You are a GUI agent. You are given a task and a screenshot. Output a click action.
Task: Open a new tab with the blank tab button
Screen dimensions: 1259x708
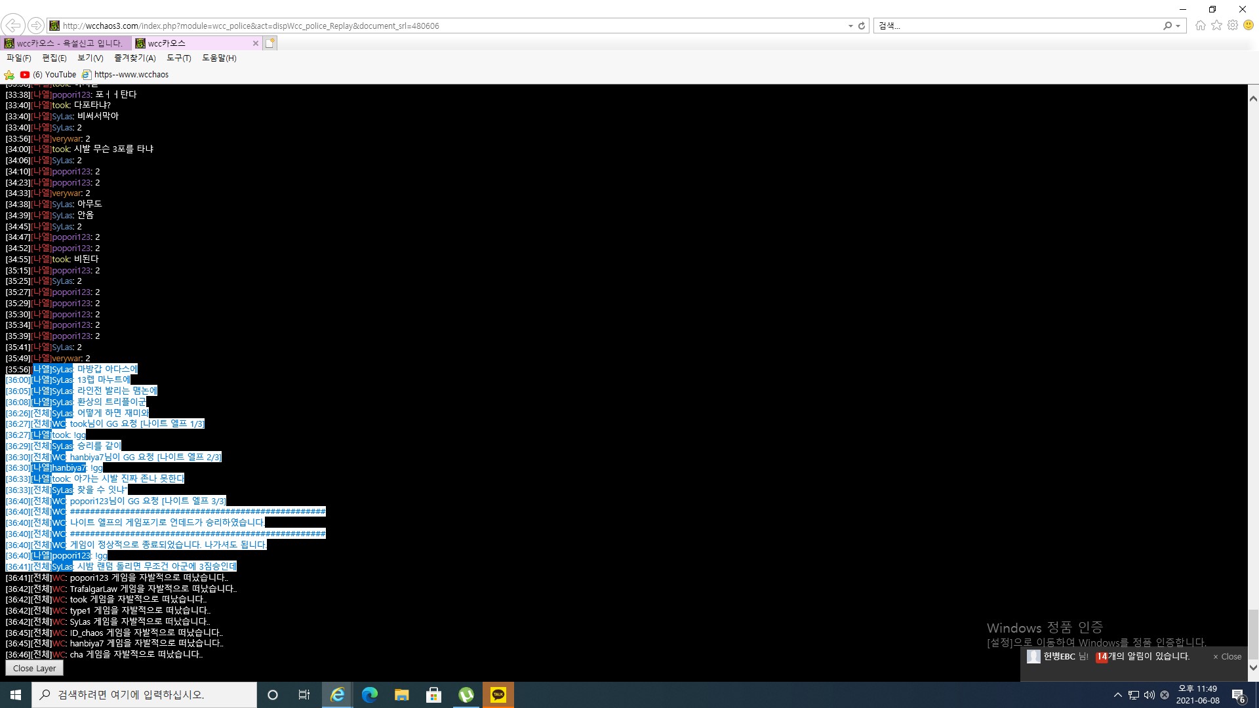pyautogui.click(x=270, y=43)
